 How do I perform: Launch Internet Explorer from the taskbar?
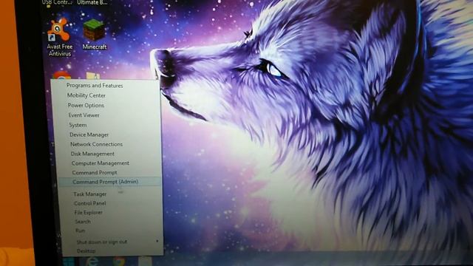pos(92,262)
